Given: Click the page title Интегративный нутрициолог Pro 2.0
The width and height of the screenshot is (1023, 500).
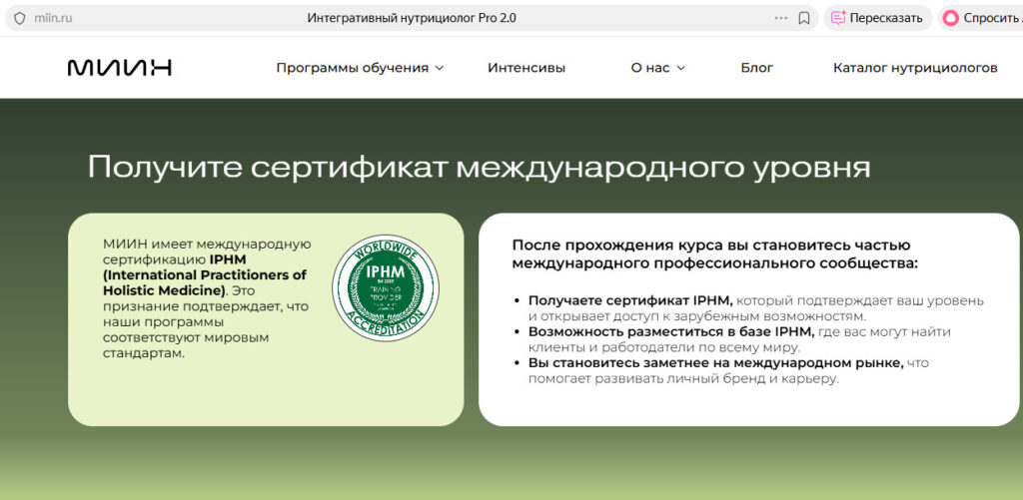Looking at the screenshot, I should pyautogui.click(x=412, y=18).
